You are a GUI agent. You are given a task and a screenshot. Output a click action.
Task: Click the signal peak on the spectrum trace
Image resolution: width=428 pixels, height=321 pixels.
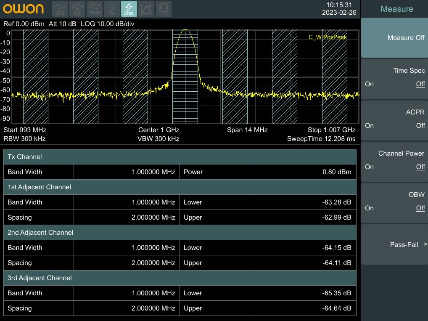pyautogui.click(x=185, y=30)
